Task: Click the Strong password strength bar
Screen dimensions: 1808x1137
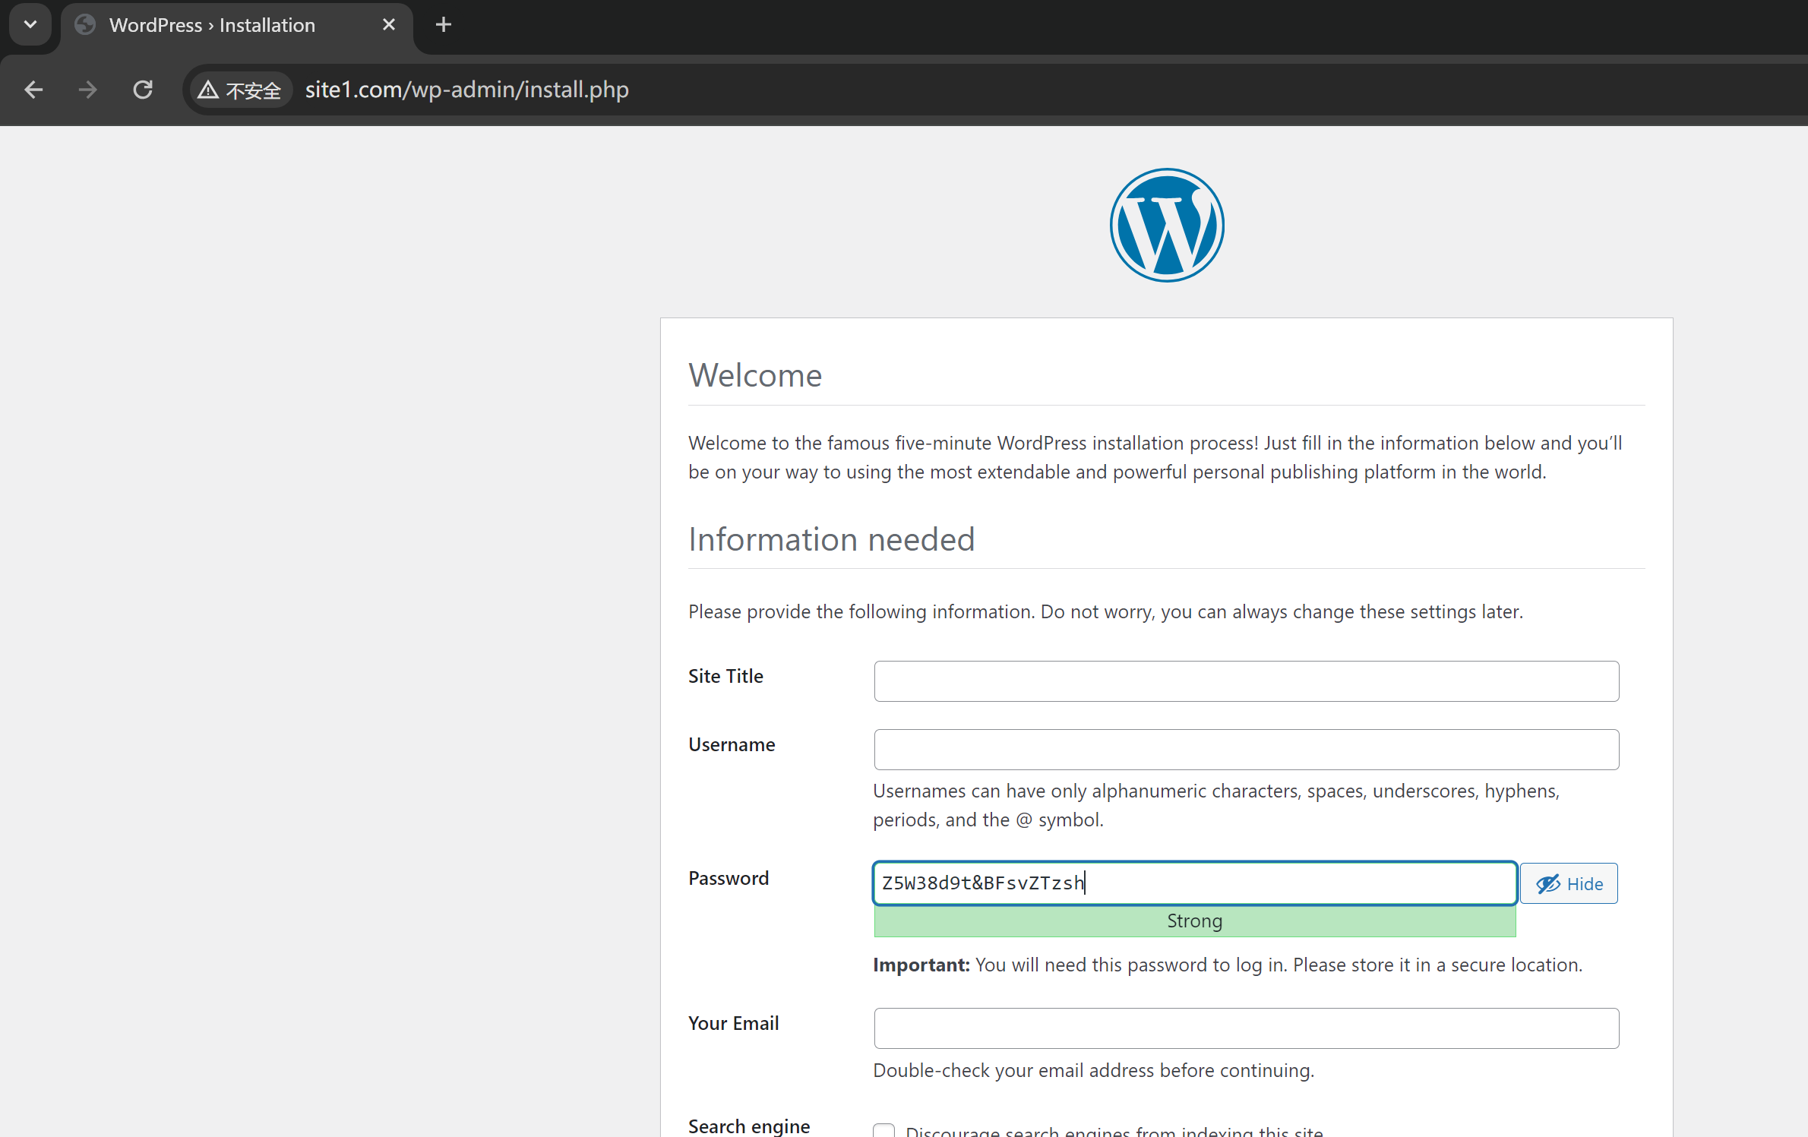Action: pos(1194,921)
